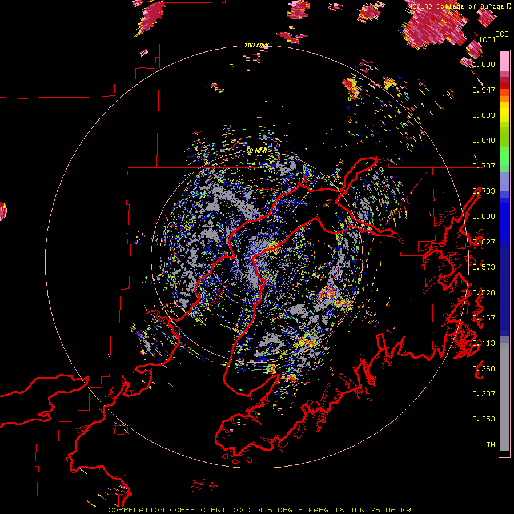The image size is (514, 514).
Task: Click the "TH" threshold label on the scale
Action: pyautogui.click(x=491, y=445)
